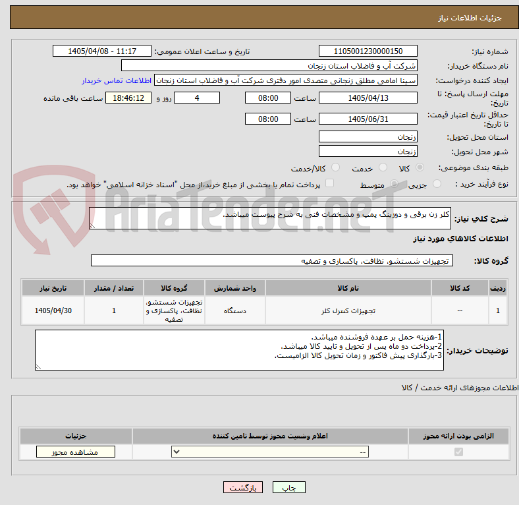This screenshot has width=519, height=505.
Task: Open the اطلاعات تماس خریدار link
Action: click(x=117, y=80)
